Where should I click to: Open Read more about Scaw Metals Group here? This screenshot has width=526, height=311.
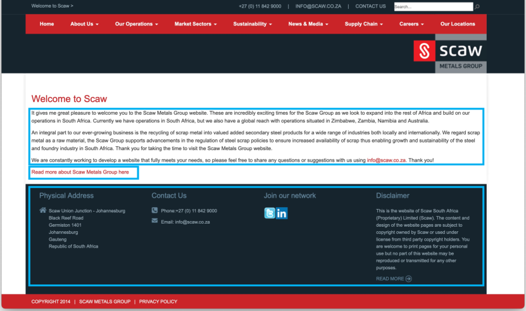80,172
